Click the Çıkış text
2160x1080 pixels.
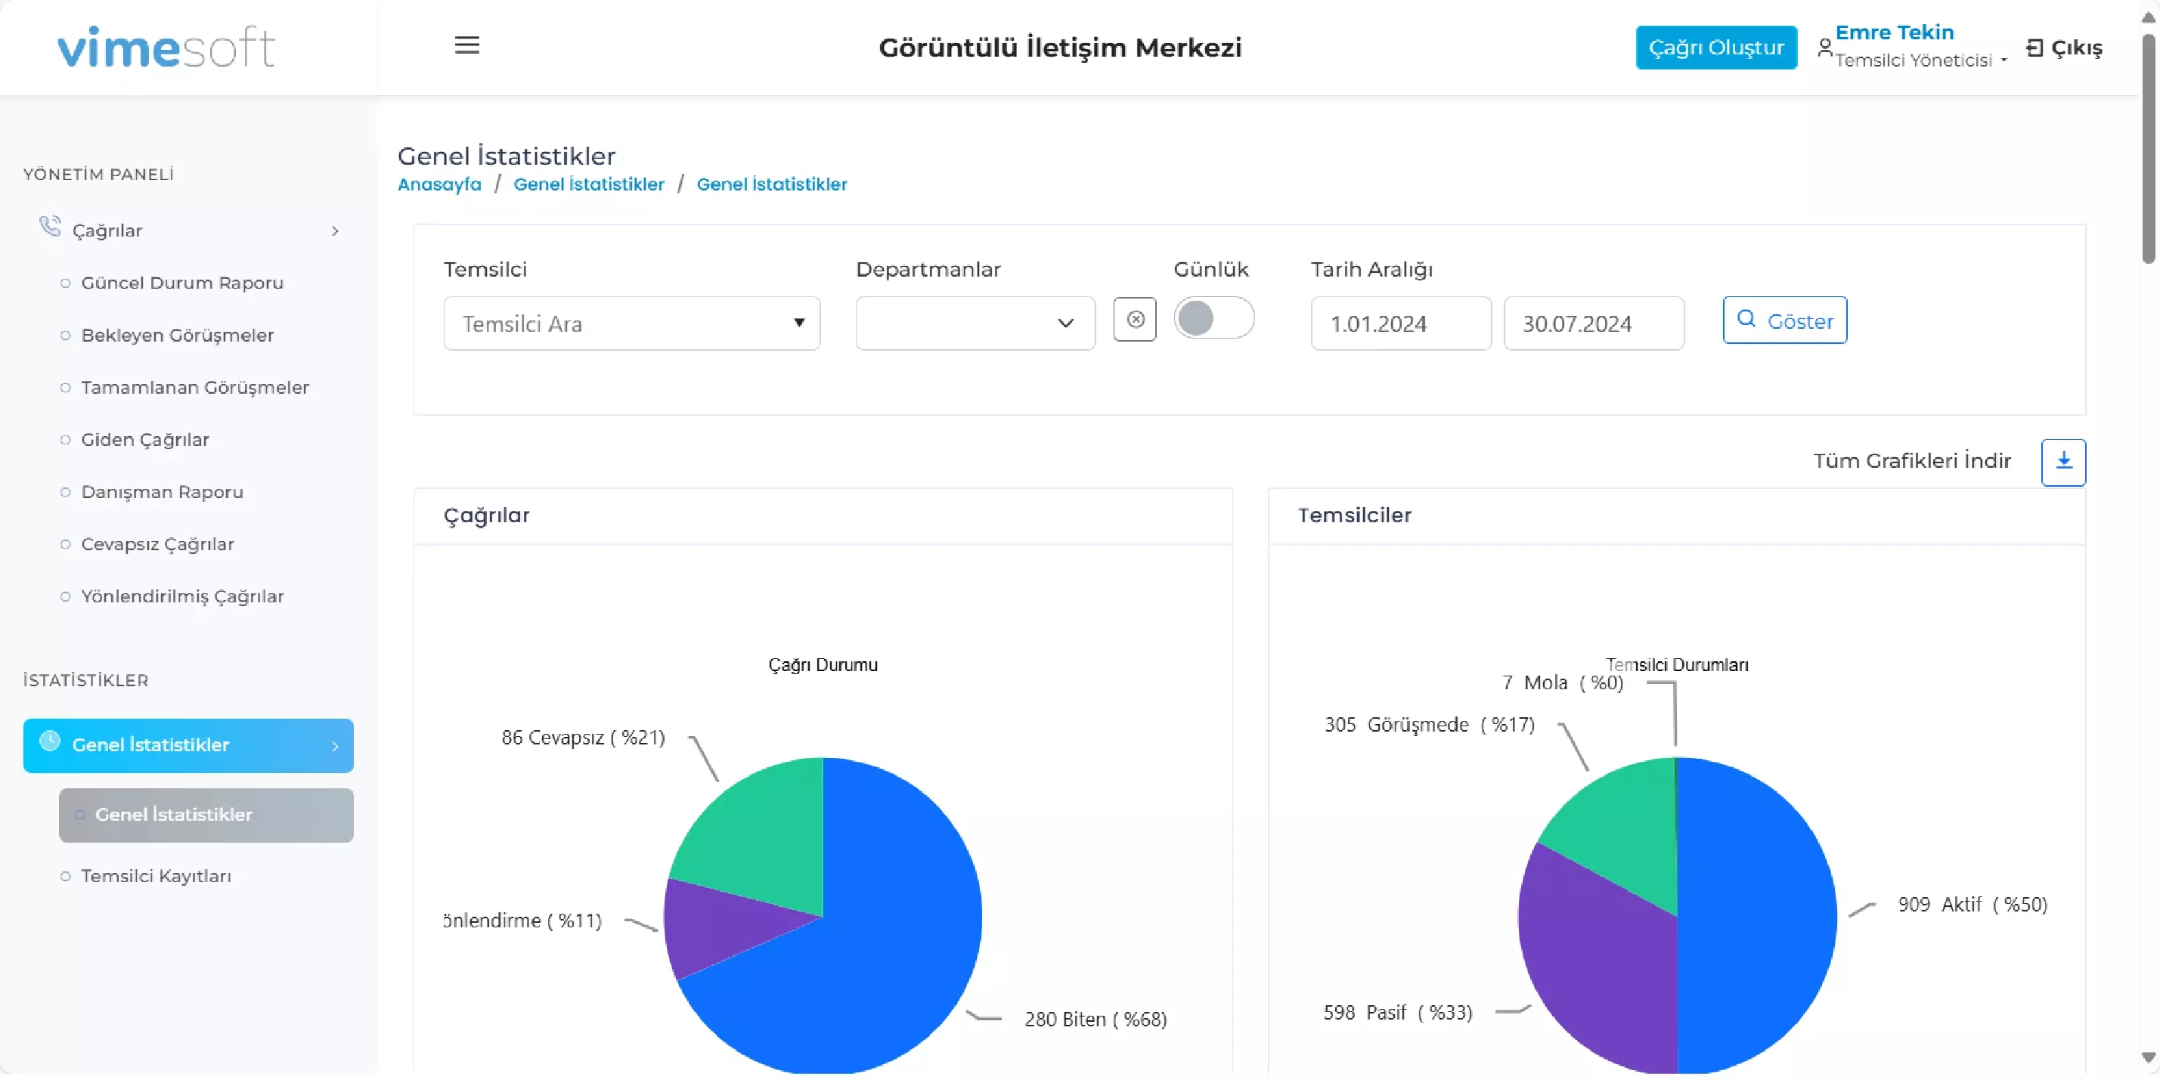(x=2076, y=48)
